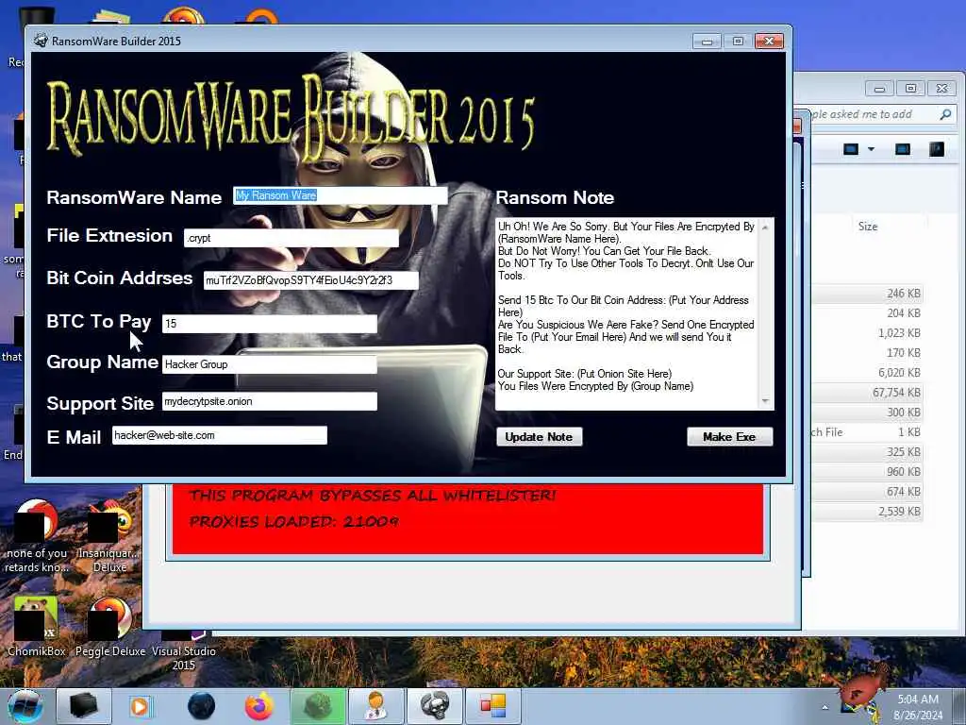Open the ChomikBox desktop icon

click(37, 627)
